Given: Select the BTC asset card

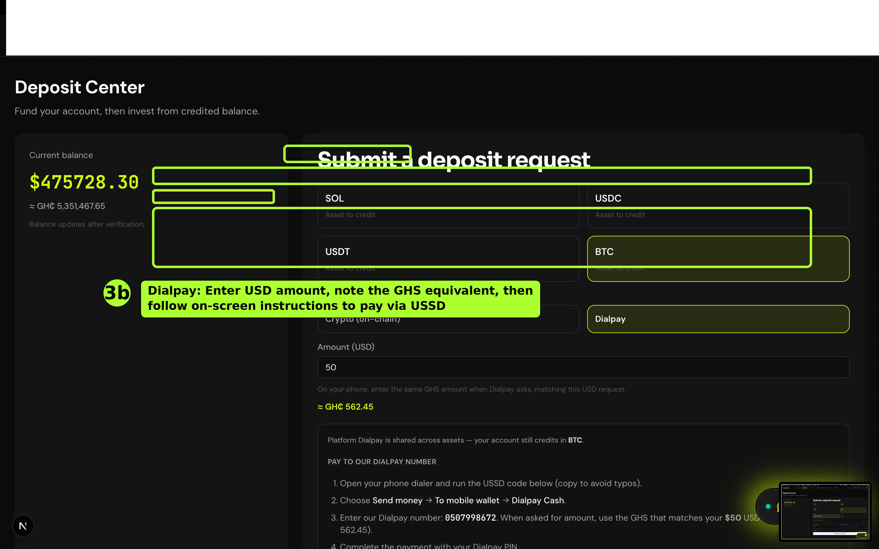Looking at the screenshot, I should coord(718,259).
